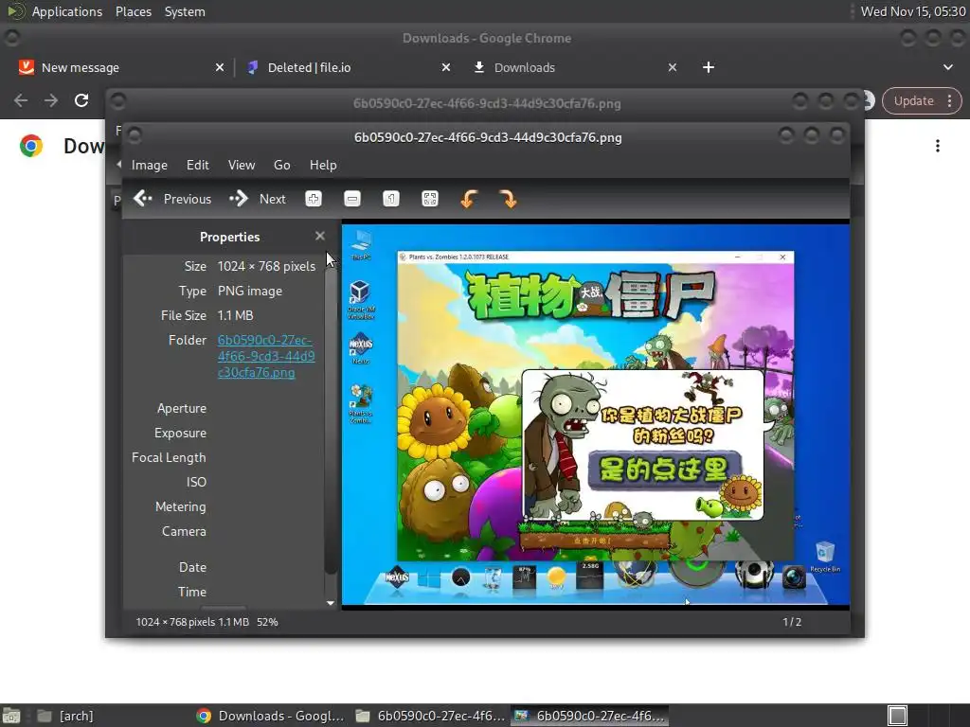Open the Edit menu
The image size is (970, 727).
[x=197, y=165]
